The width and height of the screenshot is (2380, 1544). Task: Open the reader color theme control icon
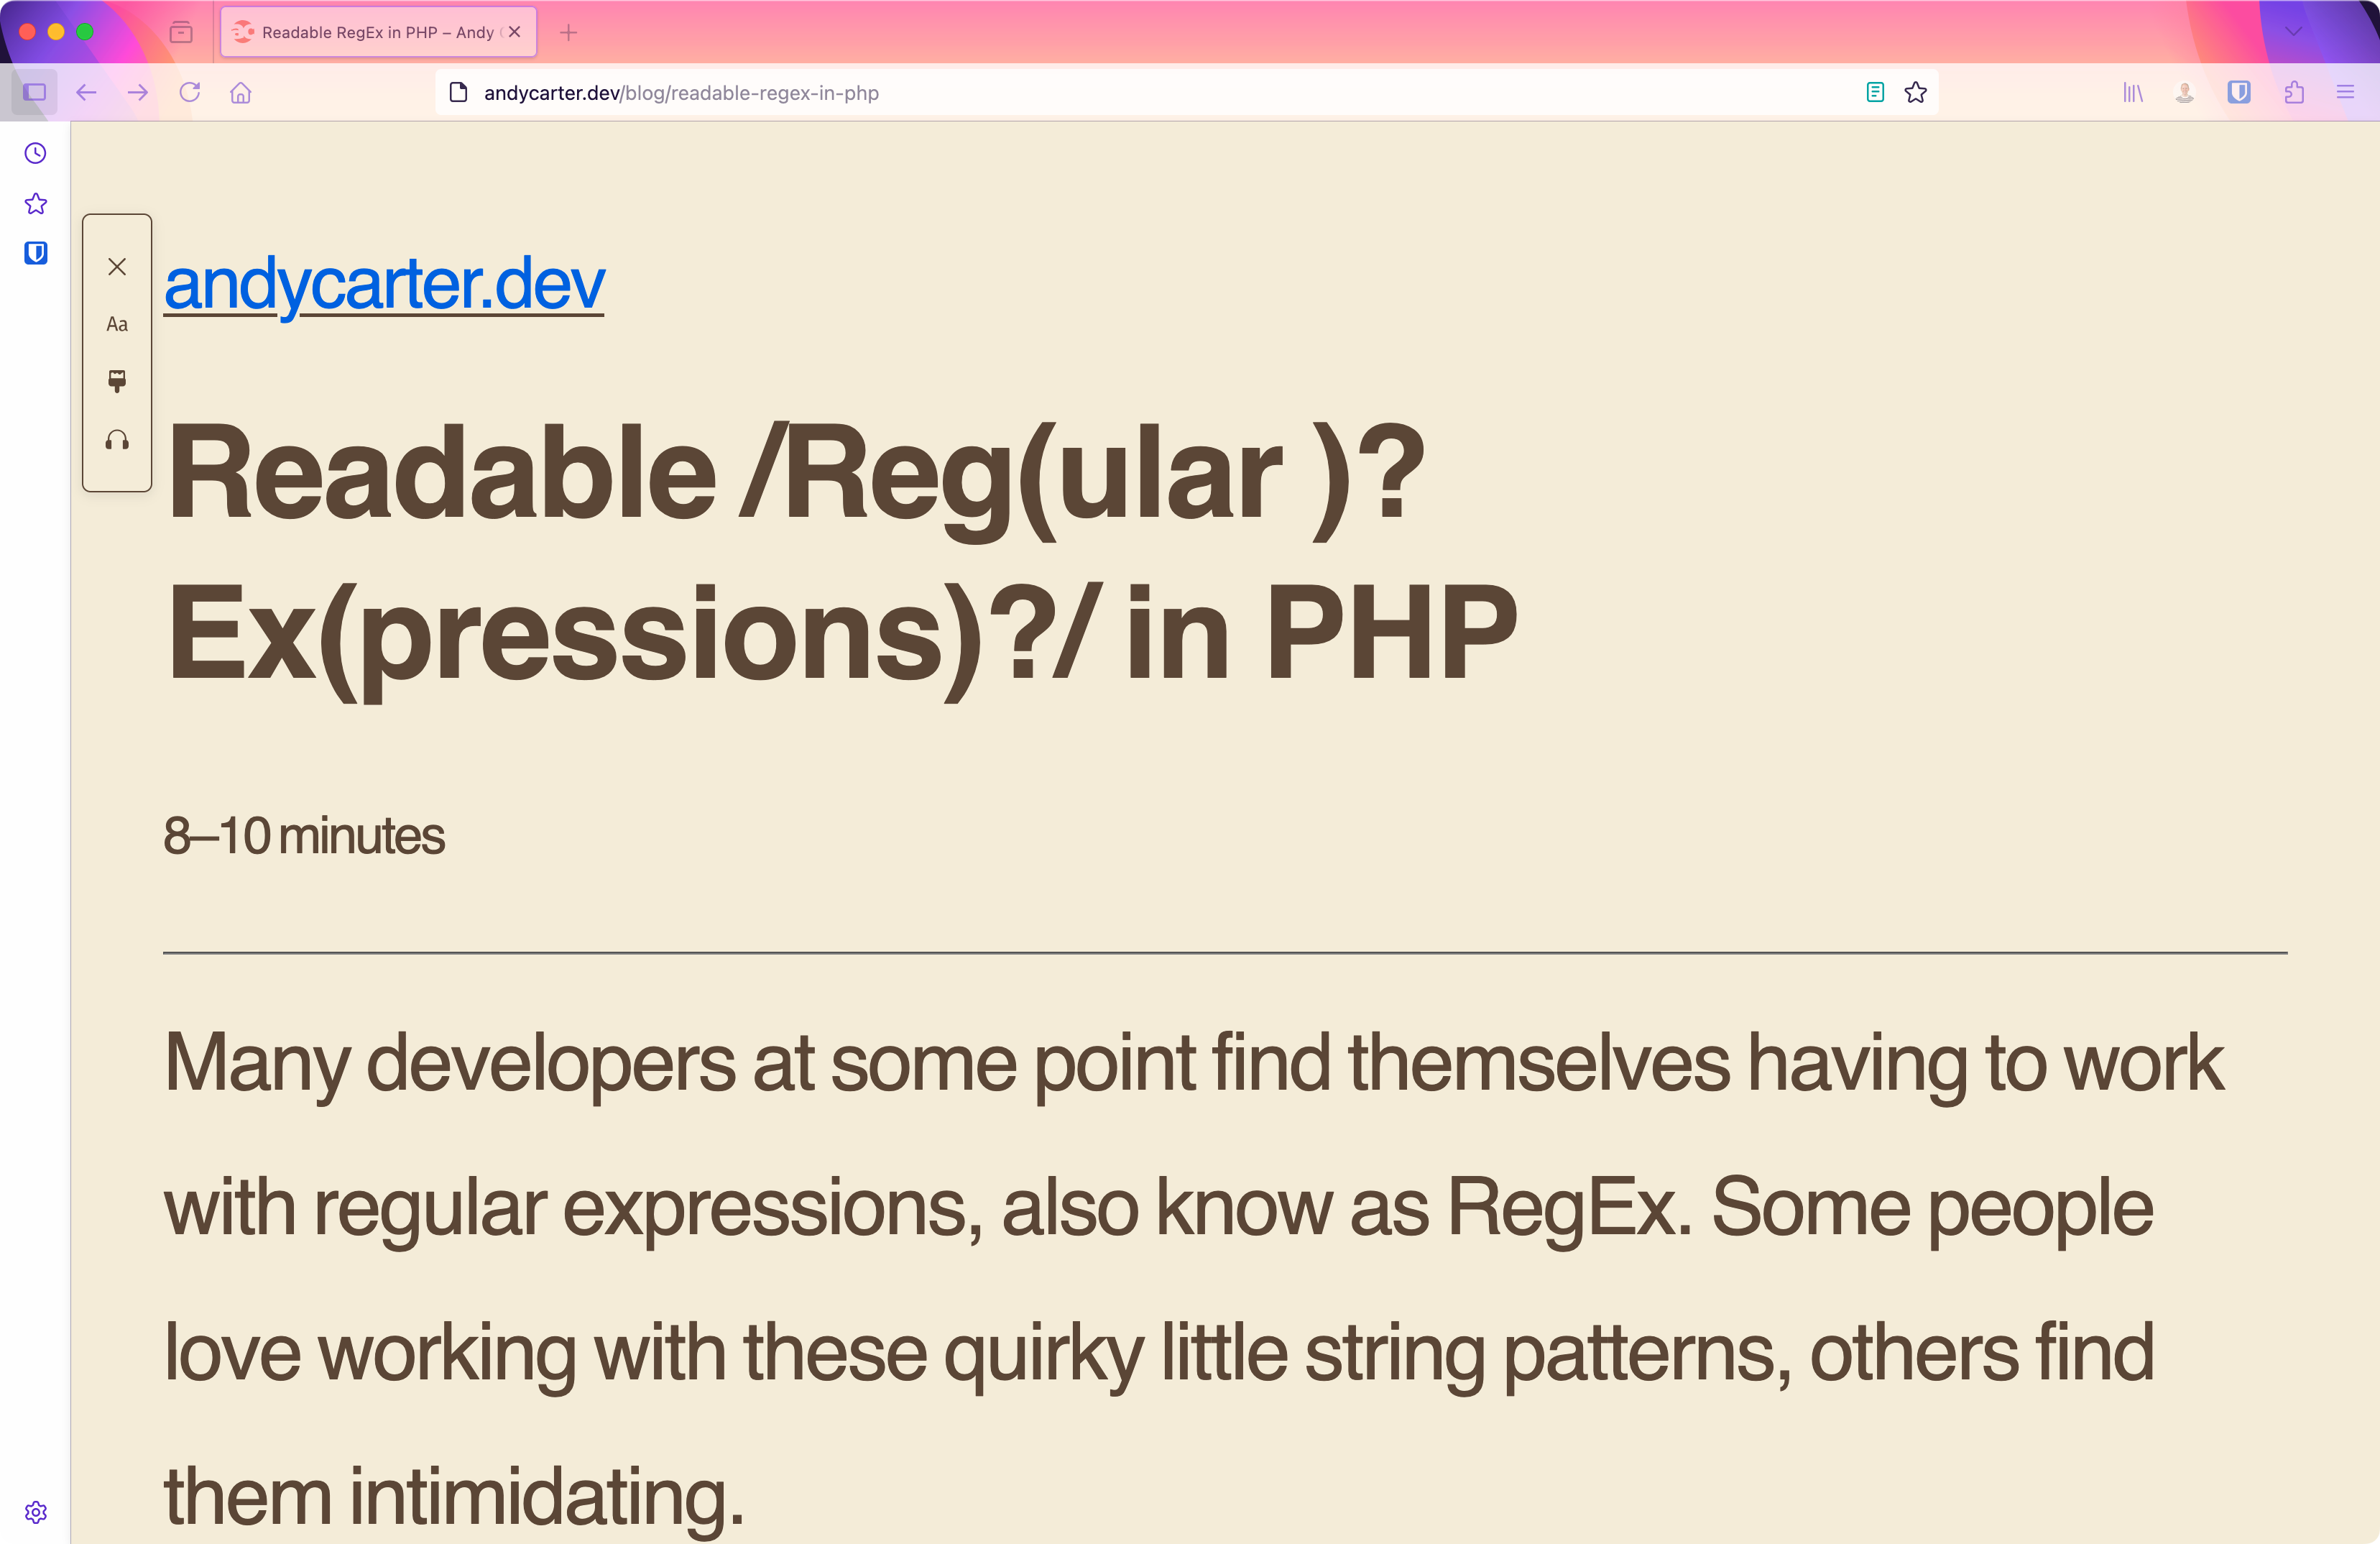117,382
